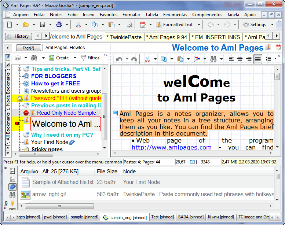Switch to Test [pinned] document tab
The width and height of the screenshot is (285, 225).
point(162,217)
